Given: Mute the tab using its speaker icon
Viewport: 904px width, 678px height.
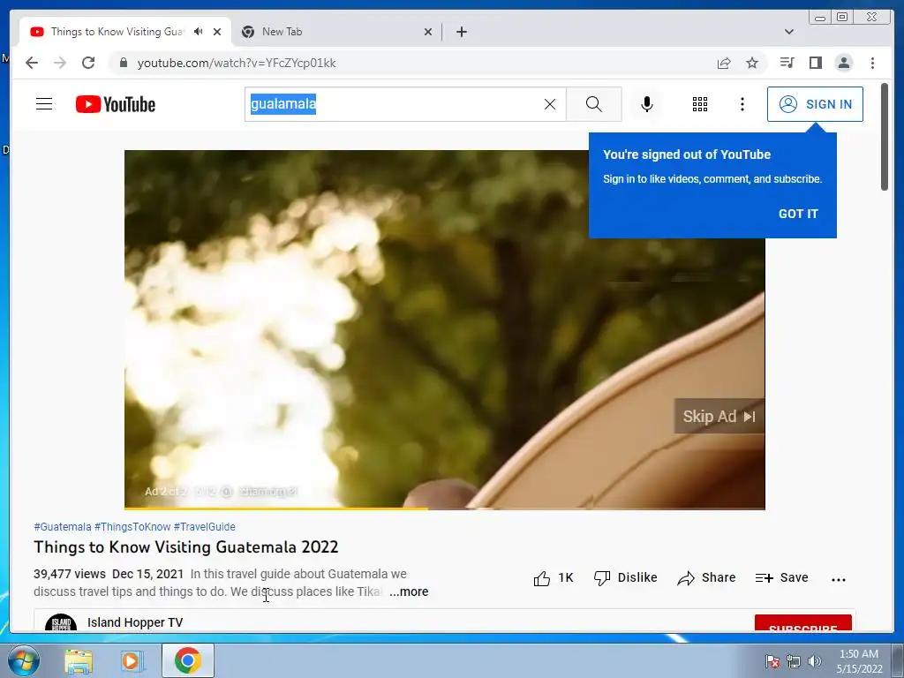Looking at the screenshot, I should pos(199,32).
